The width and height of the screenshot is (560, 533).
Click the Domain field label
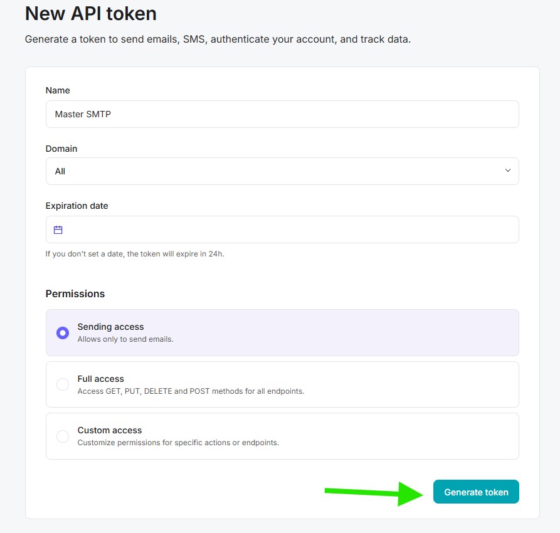click(x=61, y=149)
